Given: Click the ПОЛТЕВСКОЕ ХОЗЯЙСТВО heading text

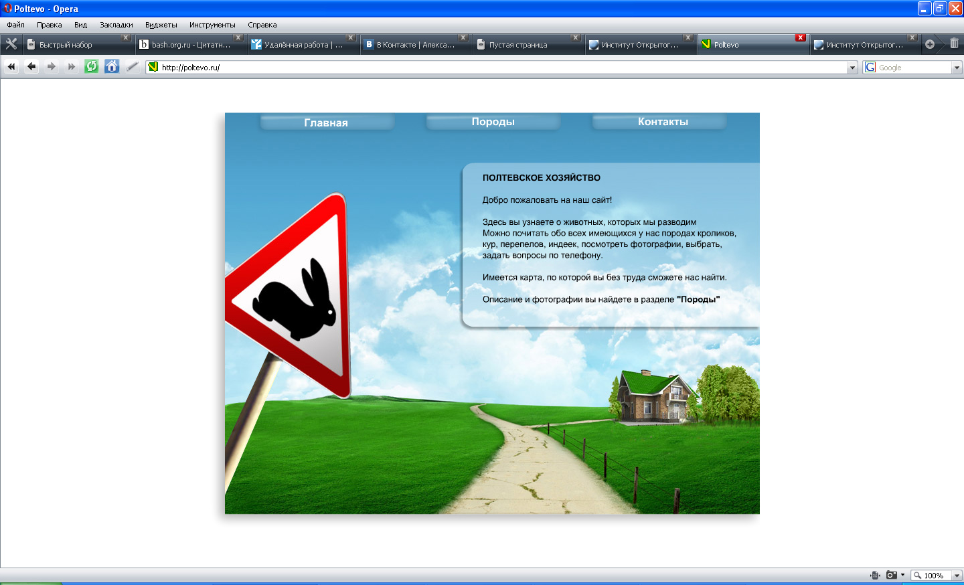Looking at the screenshot, I should coord(542,177).
